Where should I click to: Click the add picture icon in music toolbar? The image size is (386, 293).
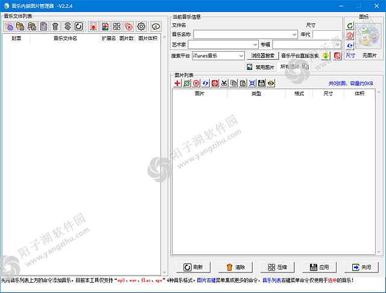coord(105,27)
